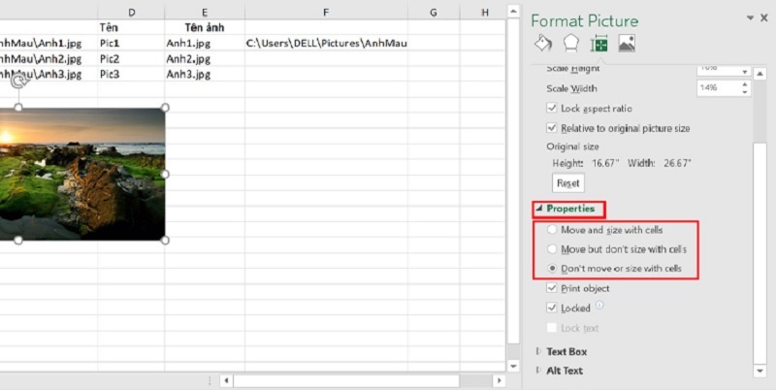Select column F header
Viewport: 776px width, 390px height.
(326, 13)
